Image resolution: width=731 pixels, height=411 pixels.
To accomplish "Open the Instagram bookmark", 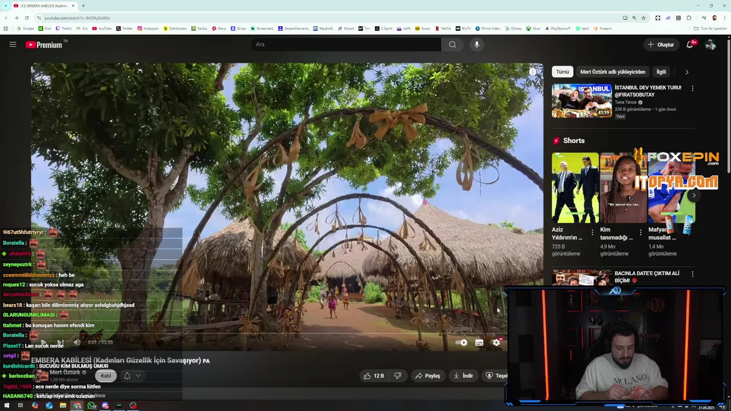I will (x=147, y=28).
